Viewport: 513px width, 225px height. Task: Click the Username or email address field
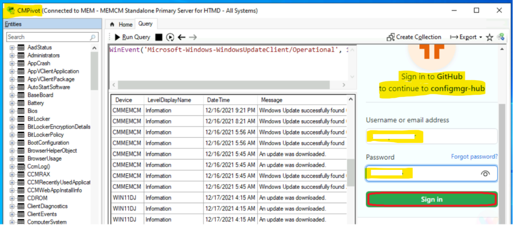coord(432,136)
